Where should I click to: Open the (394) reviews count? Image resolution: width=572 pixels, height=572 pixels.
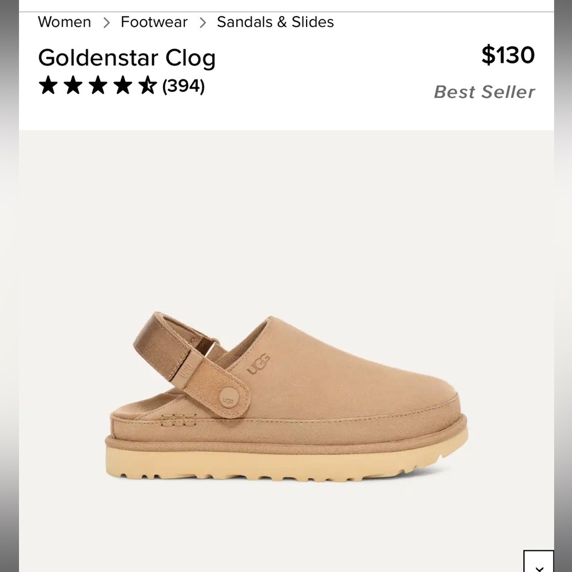(182, 86)
